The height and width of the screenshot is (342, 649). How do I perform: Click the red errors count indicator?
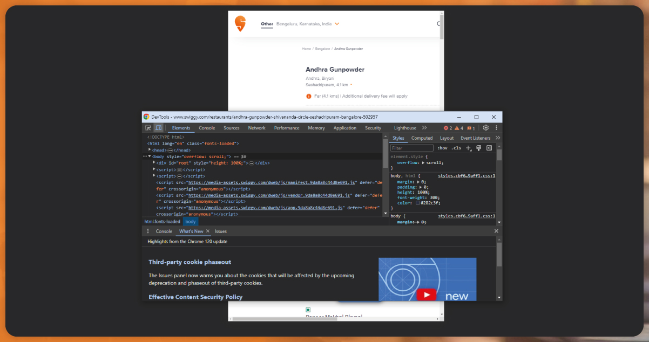(448, 128)
